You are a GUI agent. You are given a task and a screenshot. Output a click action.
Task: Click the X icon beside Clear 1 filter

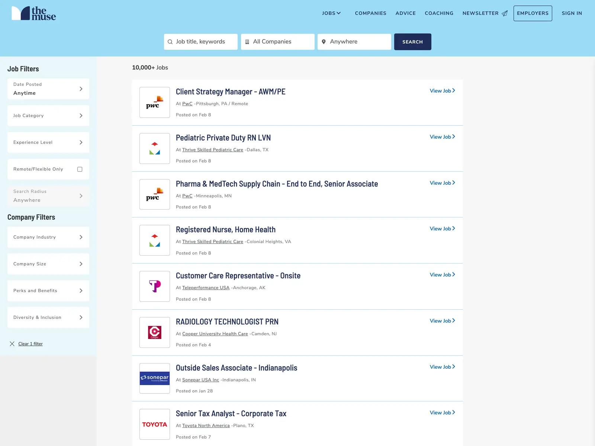(12, 344)
